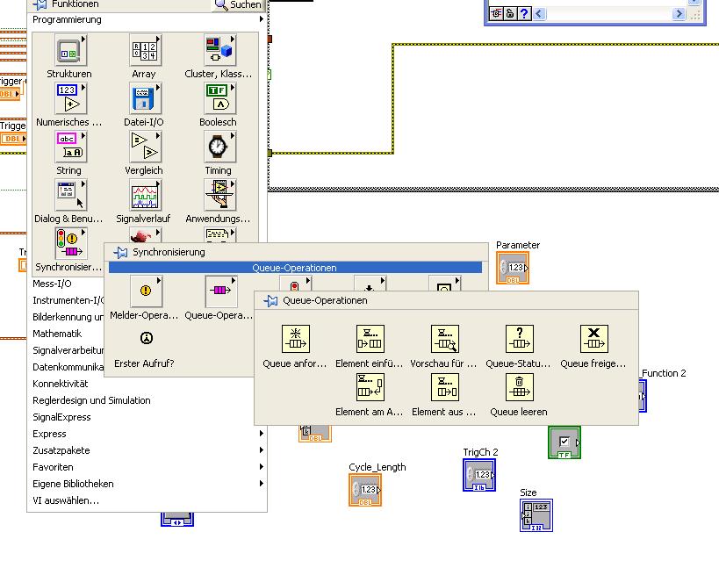
Task: Pin the Funktionen palette
Action: coord(40,4)
